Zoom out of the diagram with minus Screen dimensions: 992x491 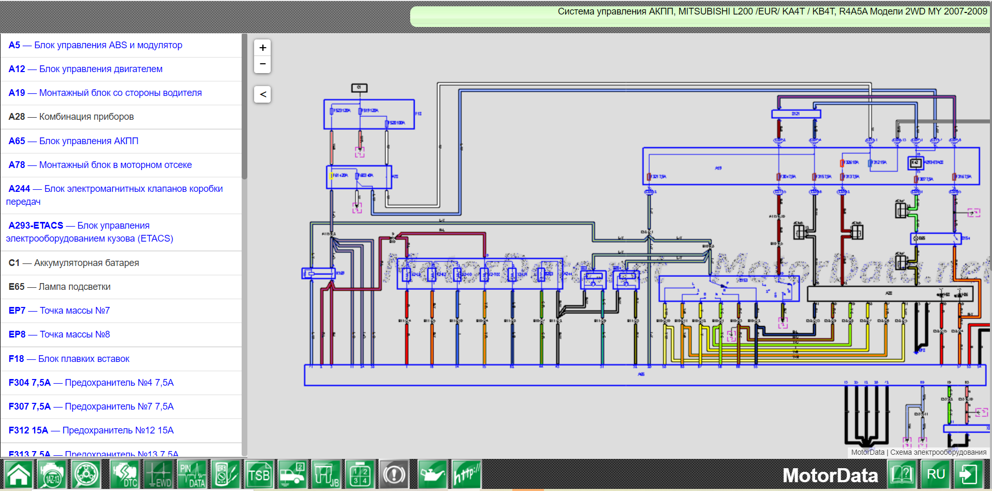click(262, 64)
